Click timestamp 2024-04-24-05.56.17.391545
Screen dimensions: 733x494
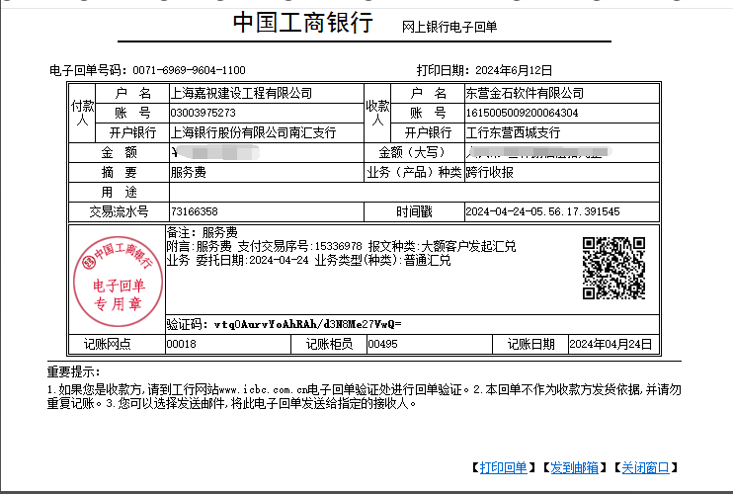[542, 211]
